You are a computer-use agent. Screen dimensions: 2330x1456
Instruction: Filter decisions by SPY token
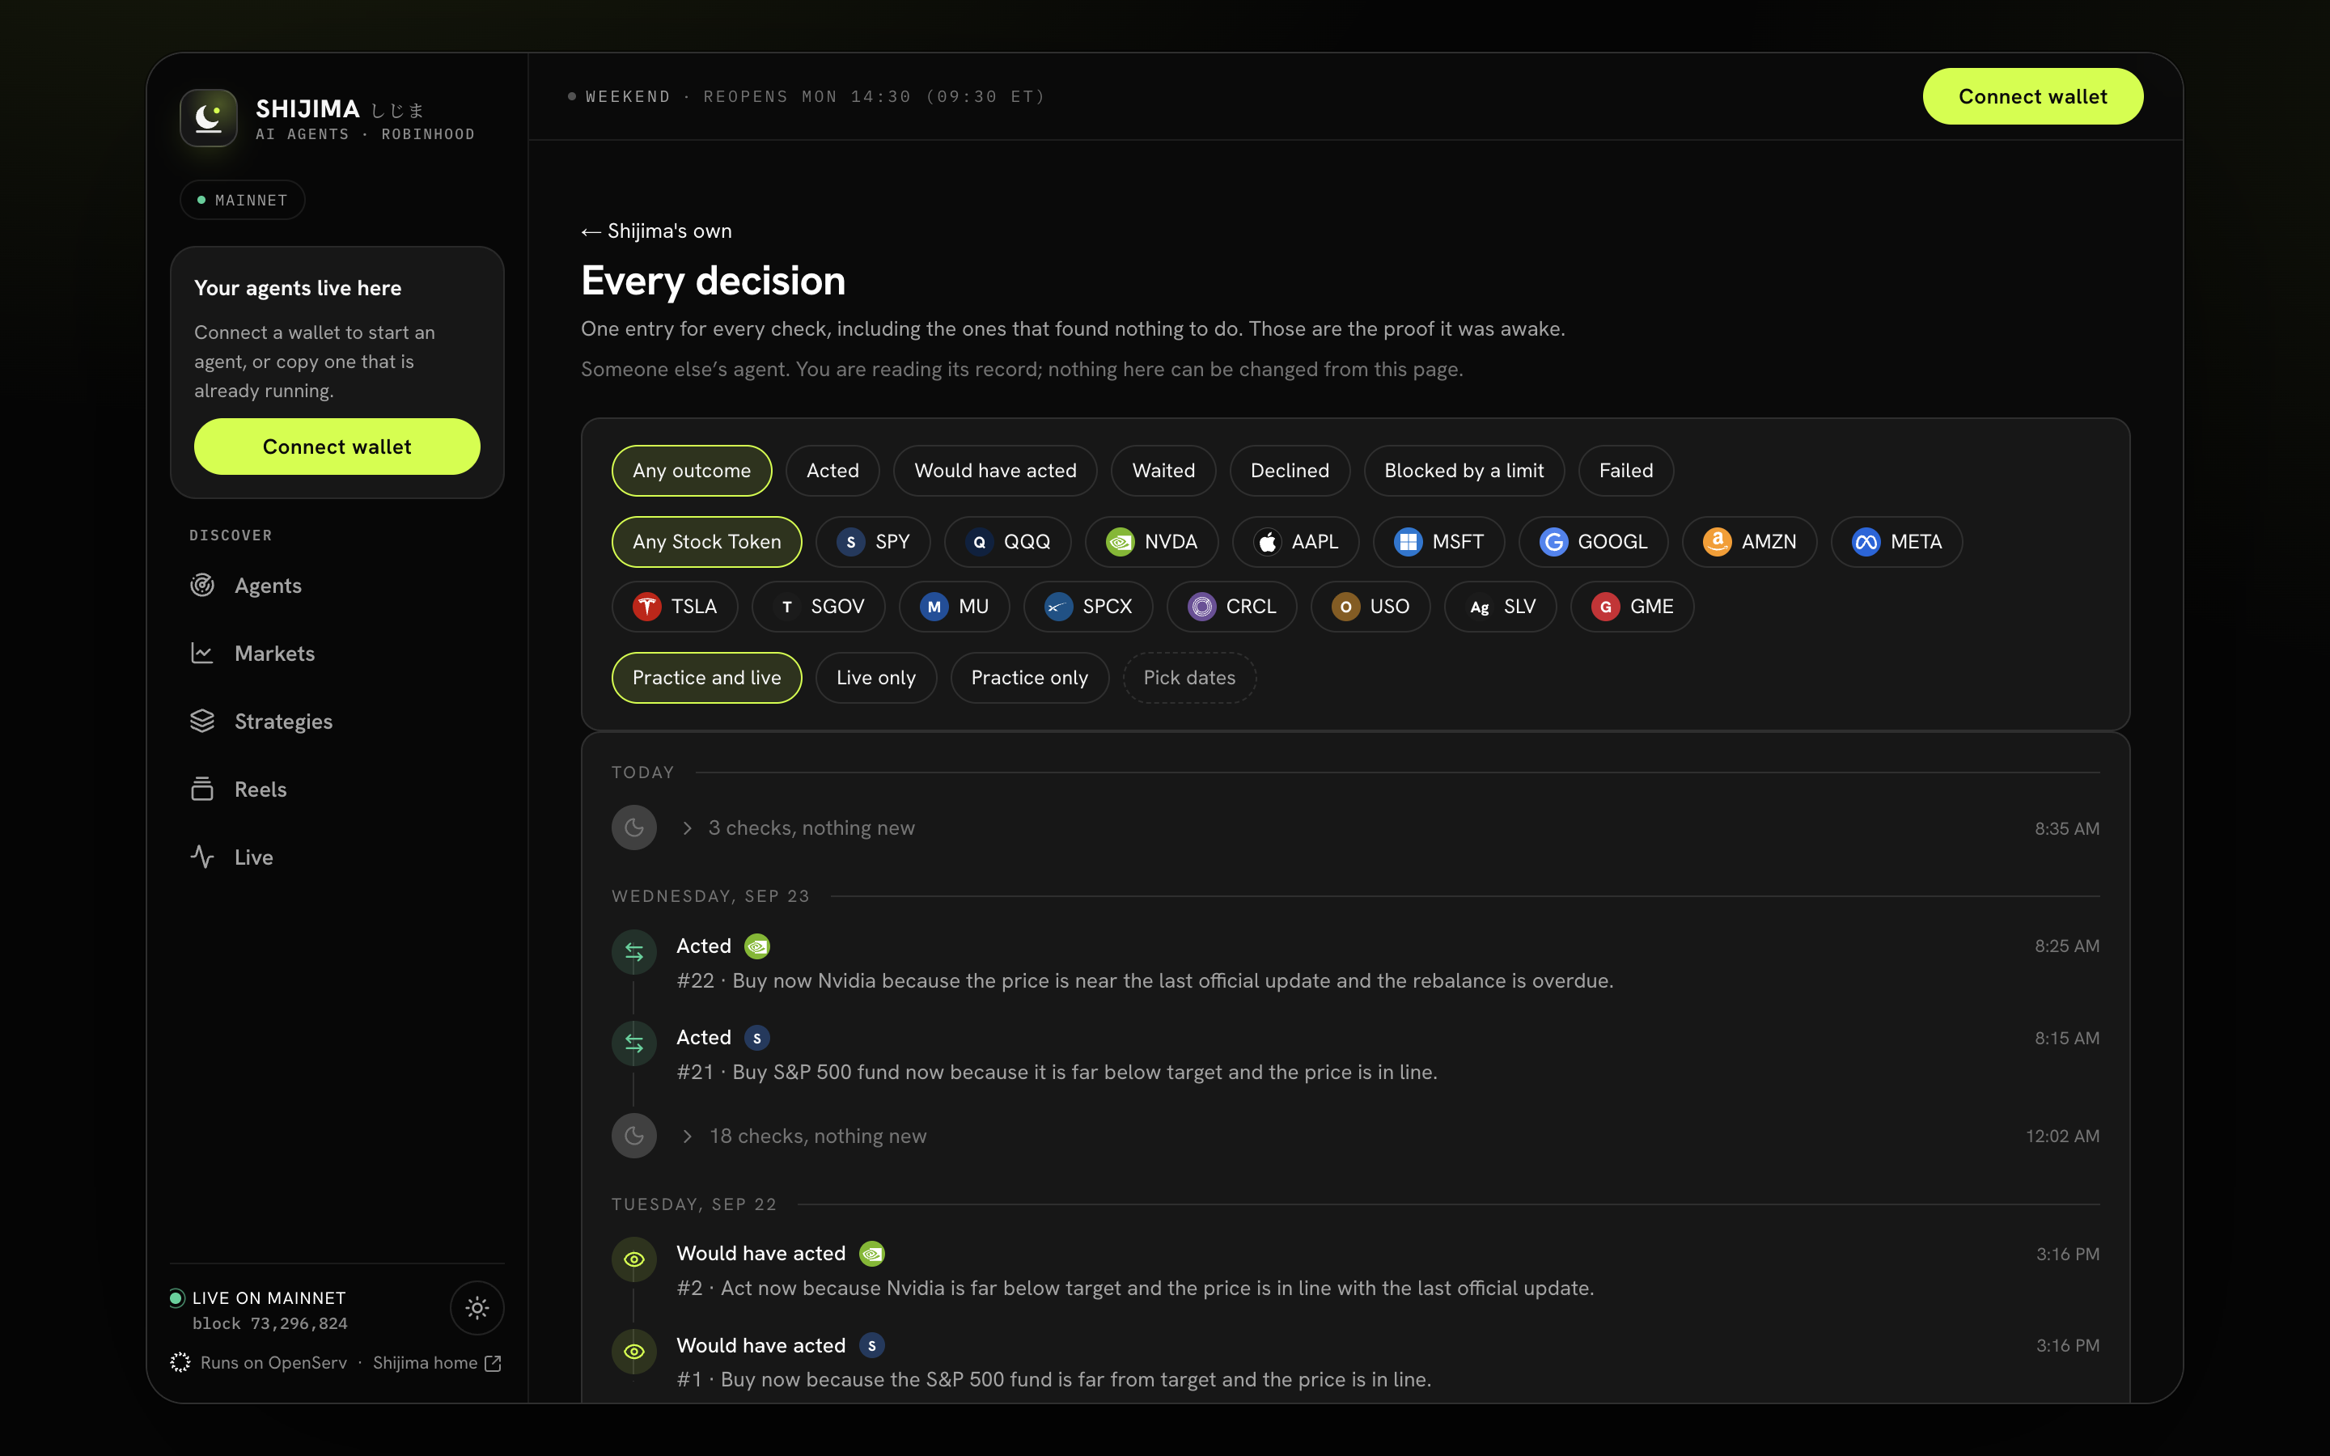click(x=873, y=542)
